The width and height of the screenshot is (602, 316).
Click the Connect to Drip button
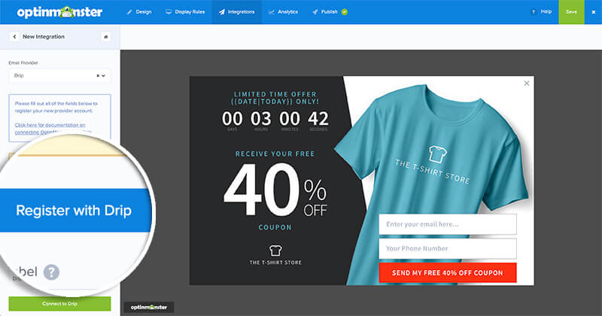(60, 304)
